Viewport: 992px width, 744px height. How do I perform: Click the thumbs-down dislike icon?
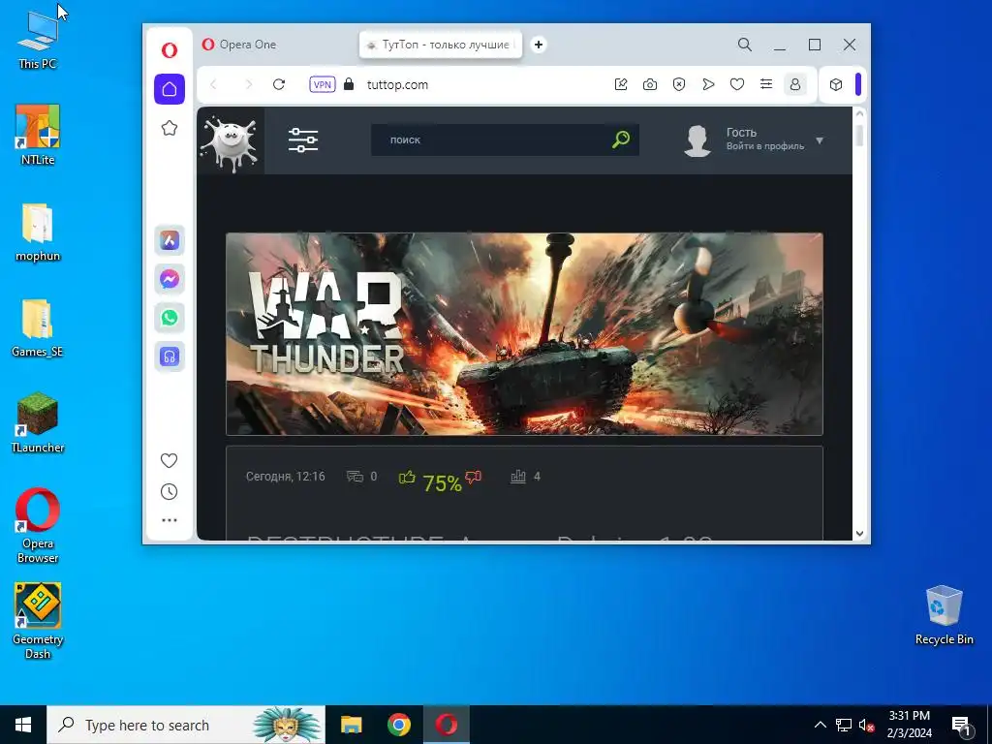473,477
